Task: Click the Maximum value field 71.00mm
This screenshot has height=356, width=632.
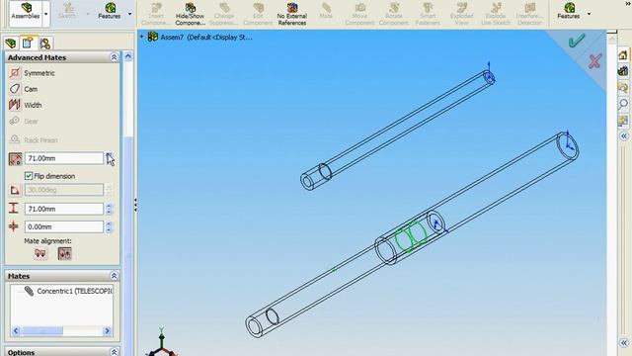Action: pyautogui.click(x=63, y=209)
